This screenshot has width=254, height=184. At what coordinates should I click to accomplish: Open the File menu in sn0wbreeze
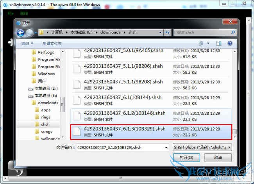(11, 13)
